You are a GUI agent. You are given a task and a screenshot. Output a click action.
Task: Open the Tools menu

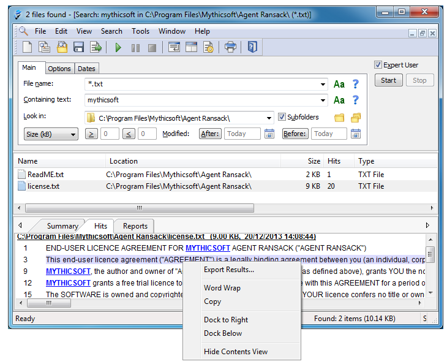[140, 31]
